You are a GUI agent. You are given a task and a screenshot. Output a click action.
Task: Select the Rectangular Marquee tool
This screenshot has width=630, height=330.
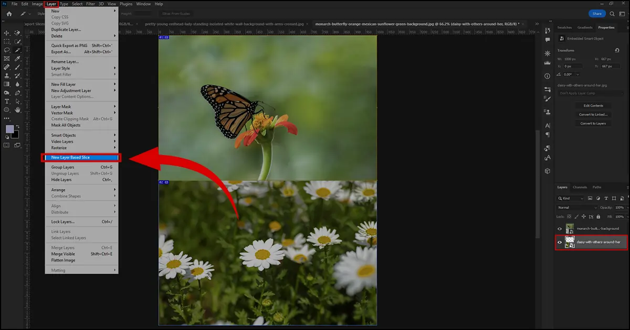click(7, 41)
